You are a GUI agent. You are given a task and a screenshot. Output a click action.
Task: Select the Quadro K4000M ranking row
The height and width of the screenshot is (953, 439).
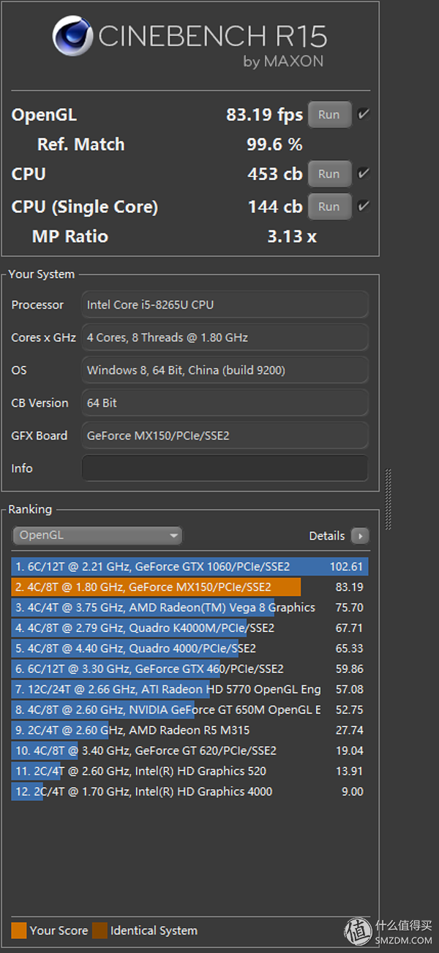point(190,628)
